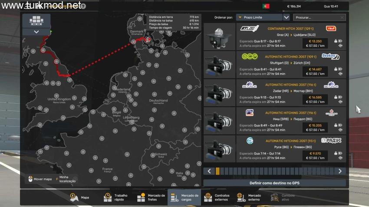
Task: Click the Minha localização map shortcut
Action: click(66, 179)
